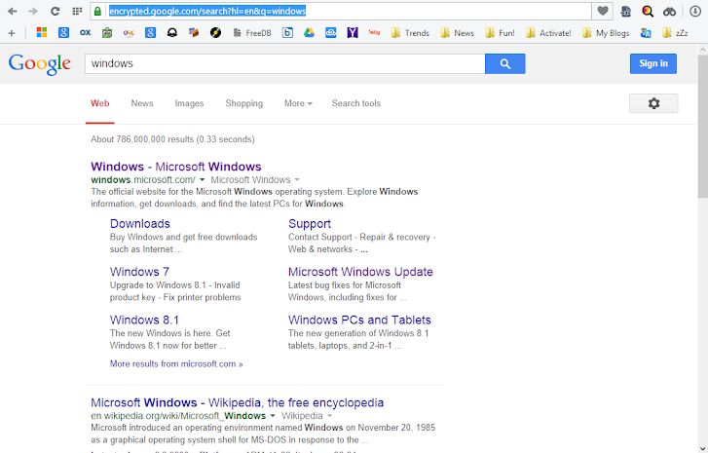Click the translate bookmark icon
The height and width of the screenshot is (453, 708).
coord(646,32)
